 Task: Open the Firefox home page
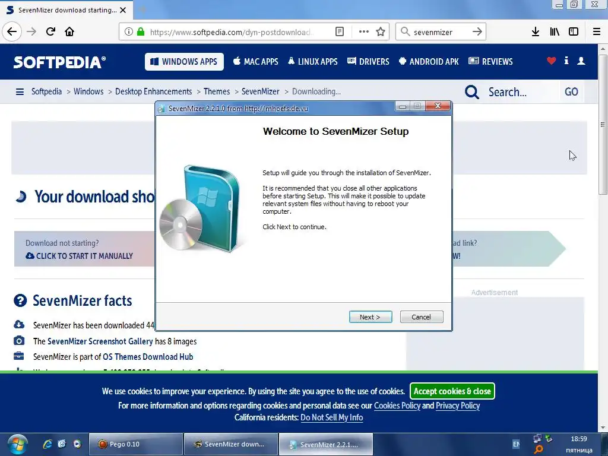pos(69,31)
